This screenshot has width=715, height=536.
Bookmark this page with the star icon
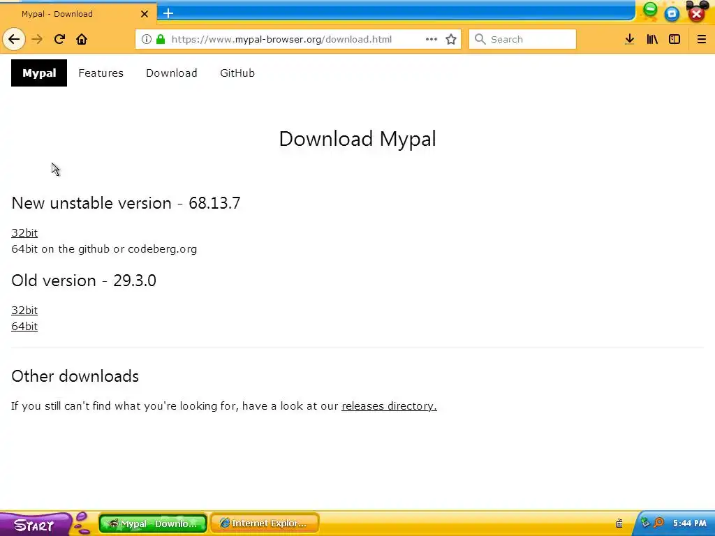451,39
